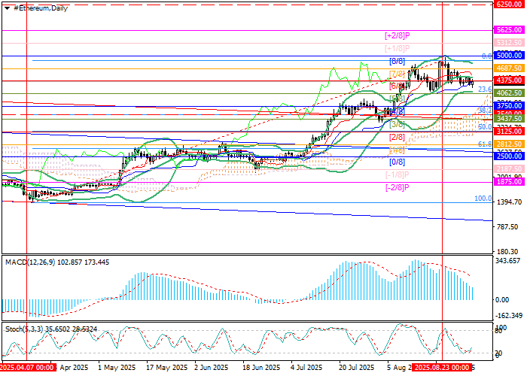This screenshot has width=527, height=376.
Task: Open the chart menu triangle beside #Ethereum,Daily
Action: click(7, 8)
